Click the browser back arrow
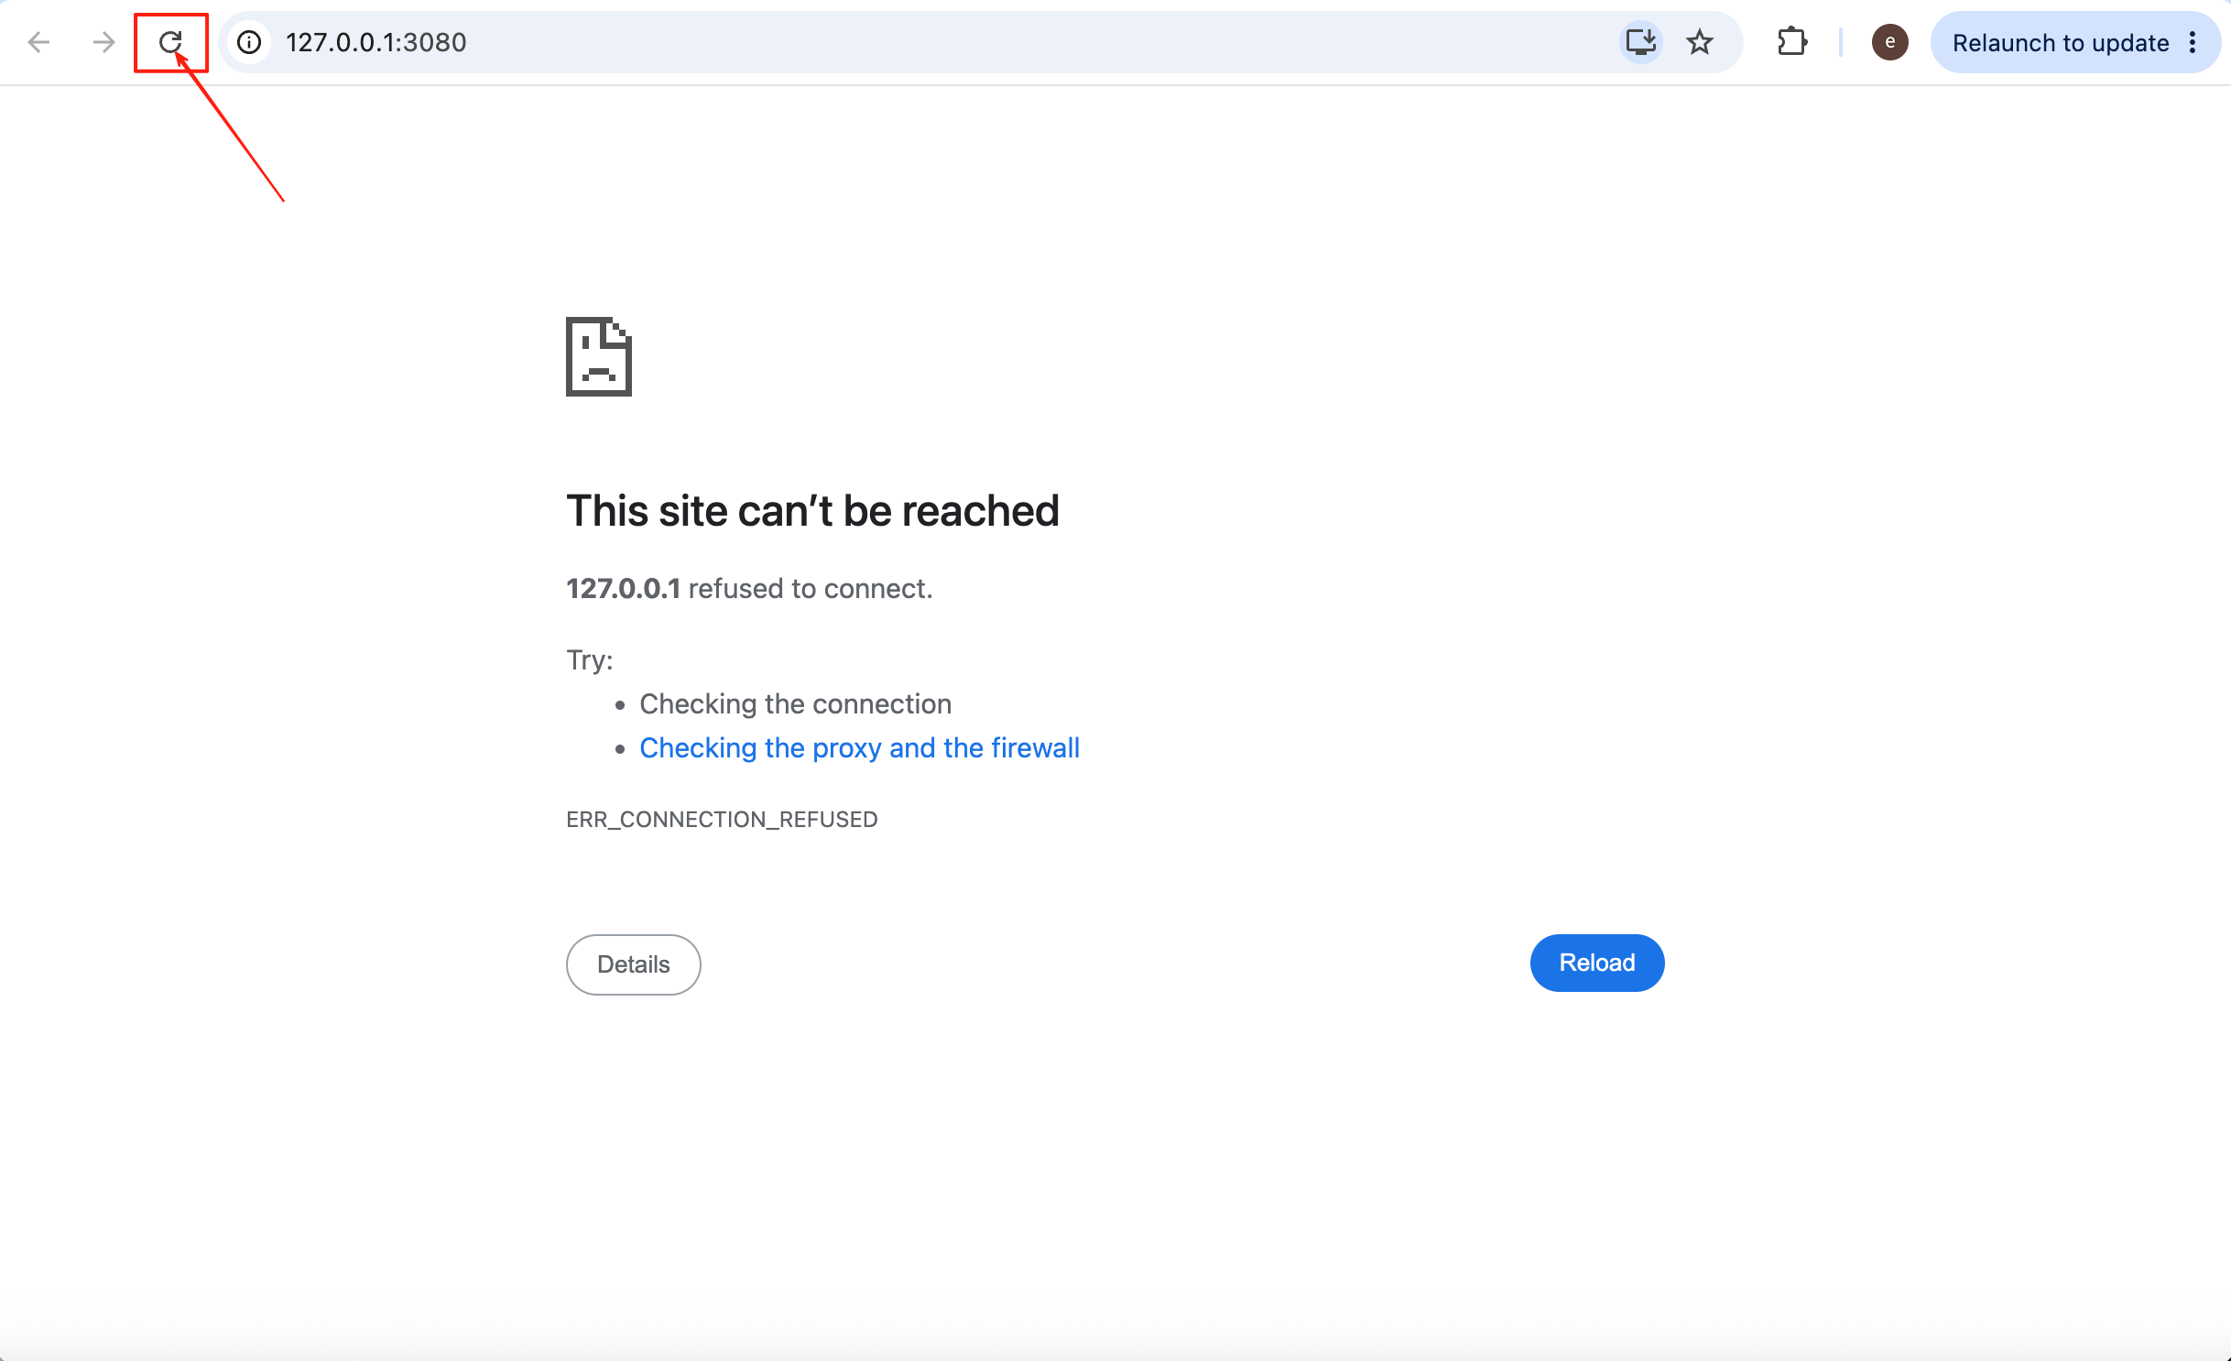The width and height of the screenshot is (2231, 1361). pyautogui.click(x=38, y=42)
